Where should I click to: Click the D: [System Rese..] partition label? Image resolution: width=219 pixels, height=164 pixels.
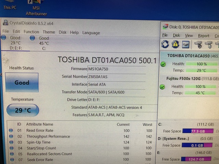coord(173,139)
